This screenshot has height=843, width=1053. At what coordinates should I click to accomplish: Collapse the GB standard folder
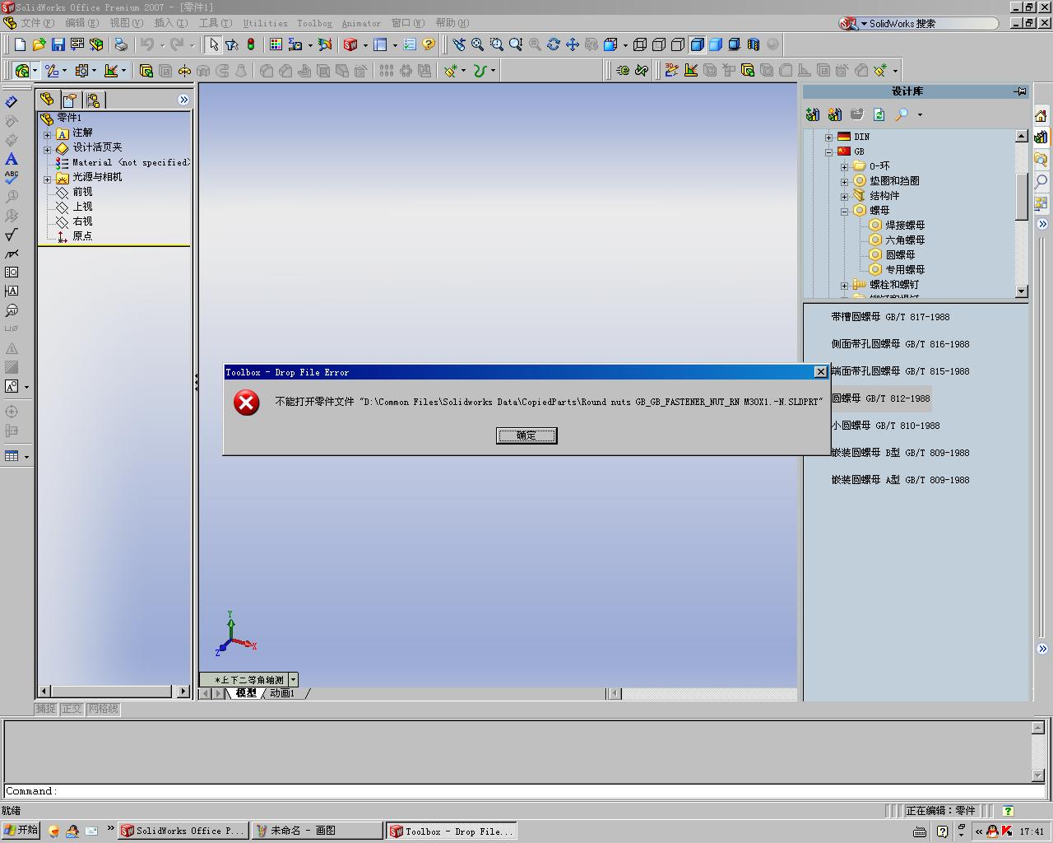[x=828, y=152]
